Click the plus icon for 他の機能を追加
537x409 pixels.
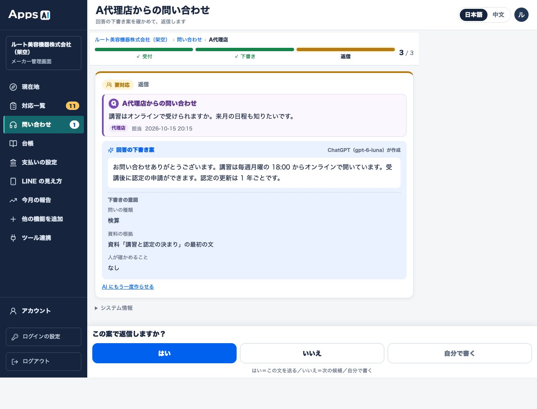coord(13,219)
